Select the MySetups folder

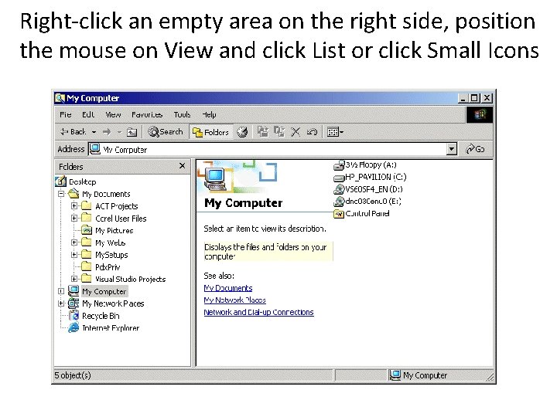tap(111, 255)
